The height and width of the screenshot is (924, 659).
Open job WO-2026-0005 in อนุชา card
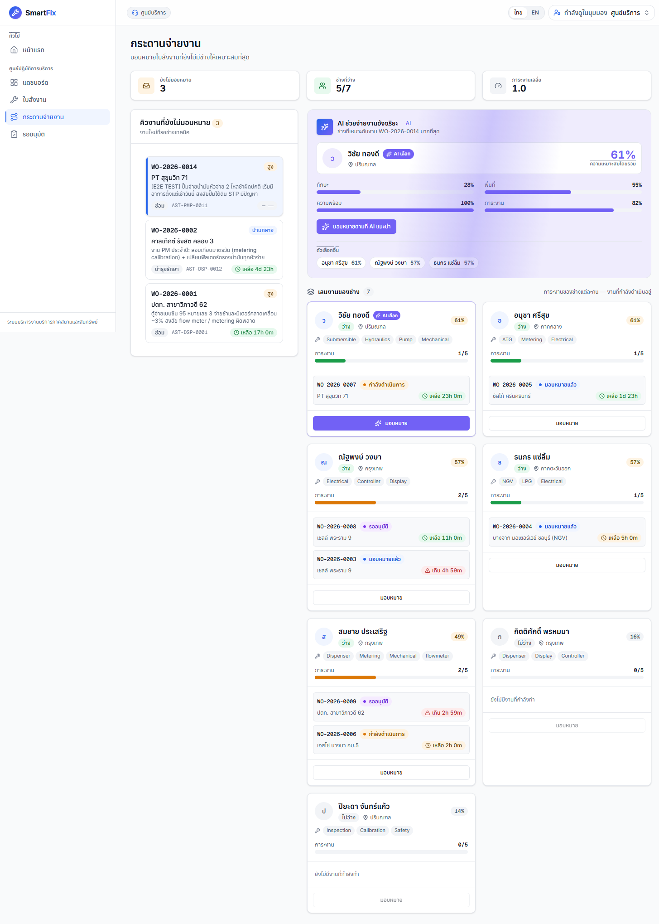click(x=567, y=390)
